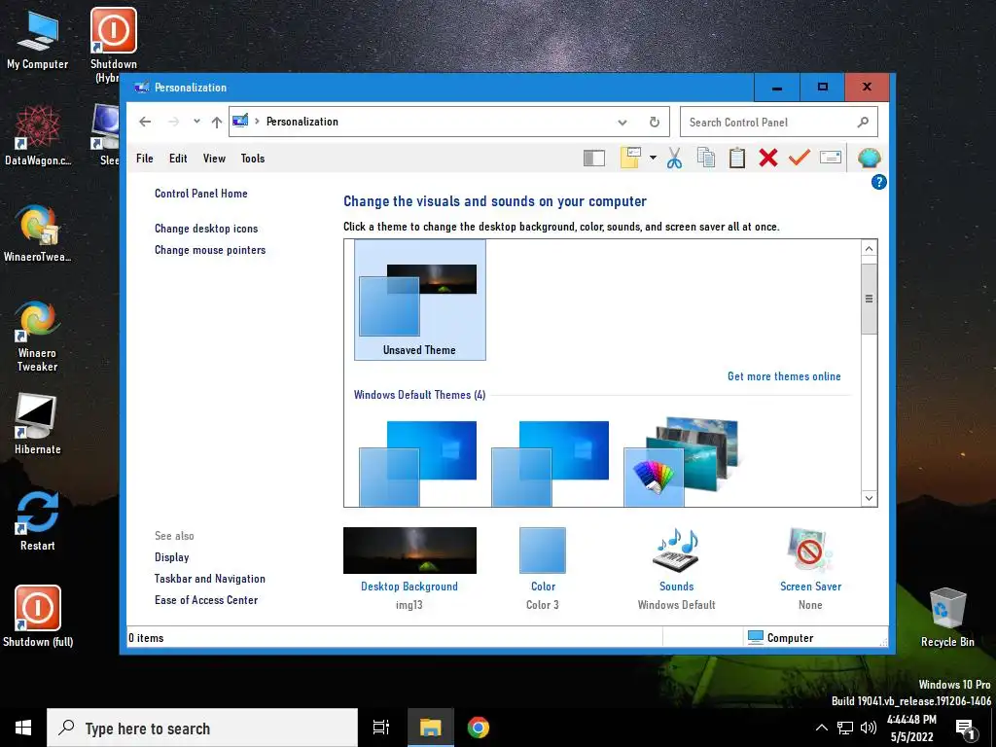Open Change mouse pointers link
Viewport: 996px width, 747px height.
210,250
